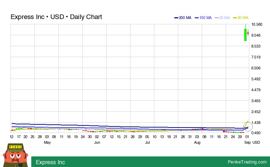This screenshot has width=270, height=167.
Task: Click the 8.533 price axis label
Action: [256, 46]
